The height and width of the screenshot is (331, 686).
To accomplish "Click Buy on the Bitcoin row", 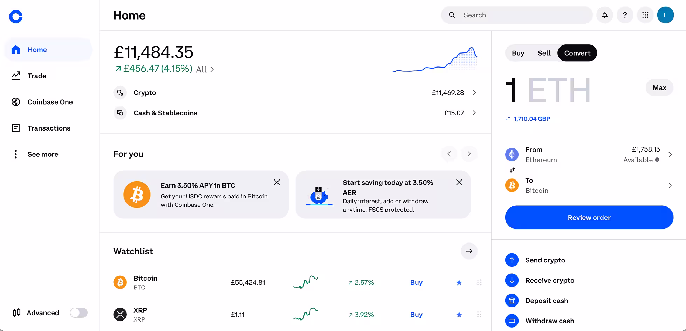I will tap(416, 283).
